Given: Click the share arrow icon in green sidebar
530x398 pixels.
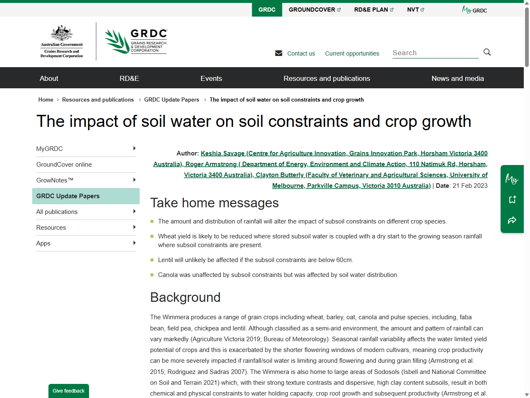Looking at the screenshot, I should point(512,220).
